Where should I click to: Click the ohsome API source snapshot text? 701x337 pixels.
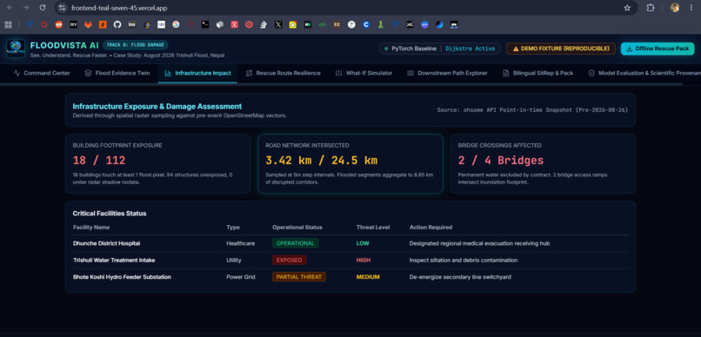click(x=532, y=109)
